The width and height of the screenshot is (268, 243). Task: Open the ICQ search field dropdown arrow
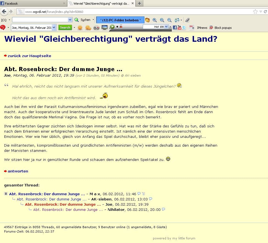tap(70, 20)
